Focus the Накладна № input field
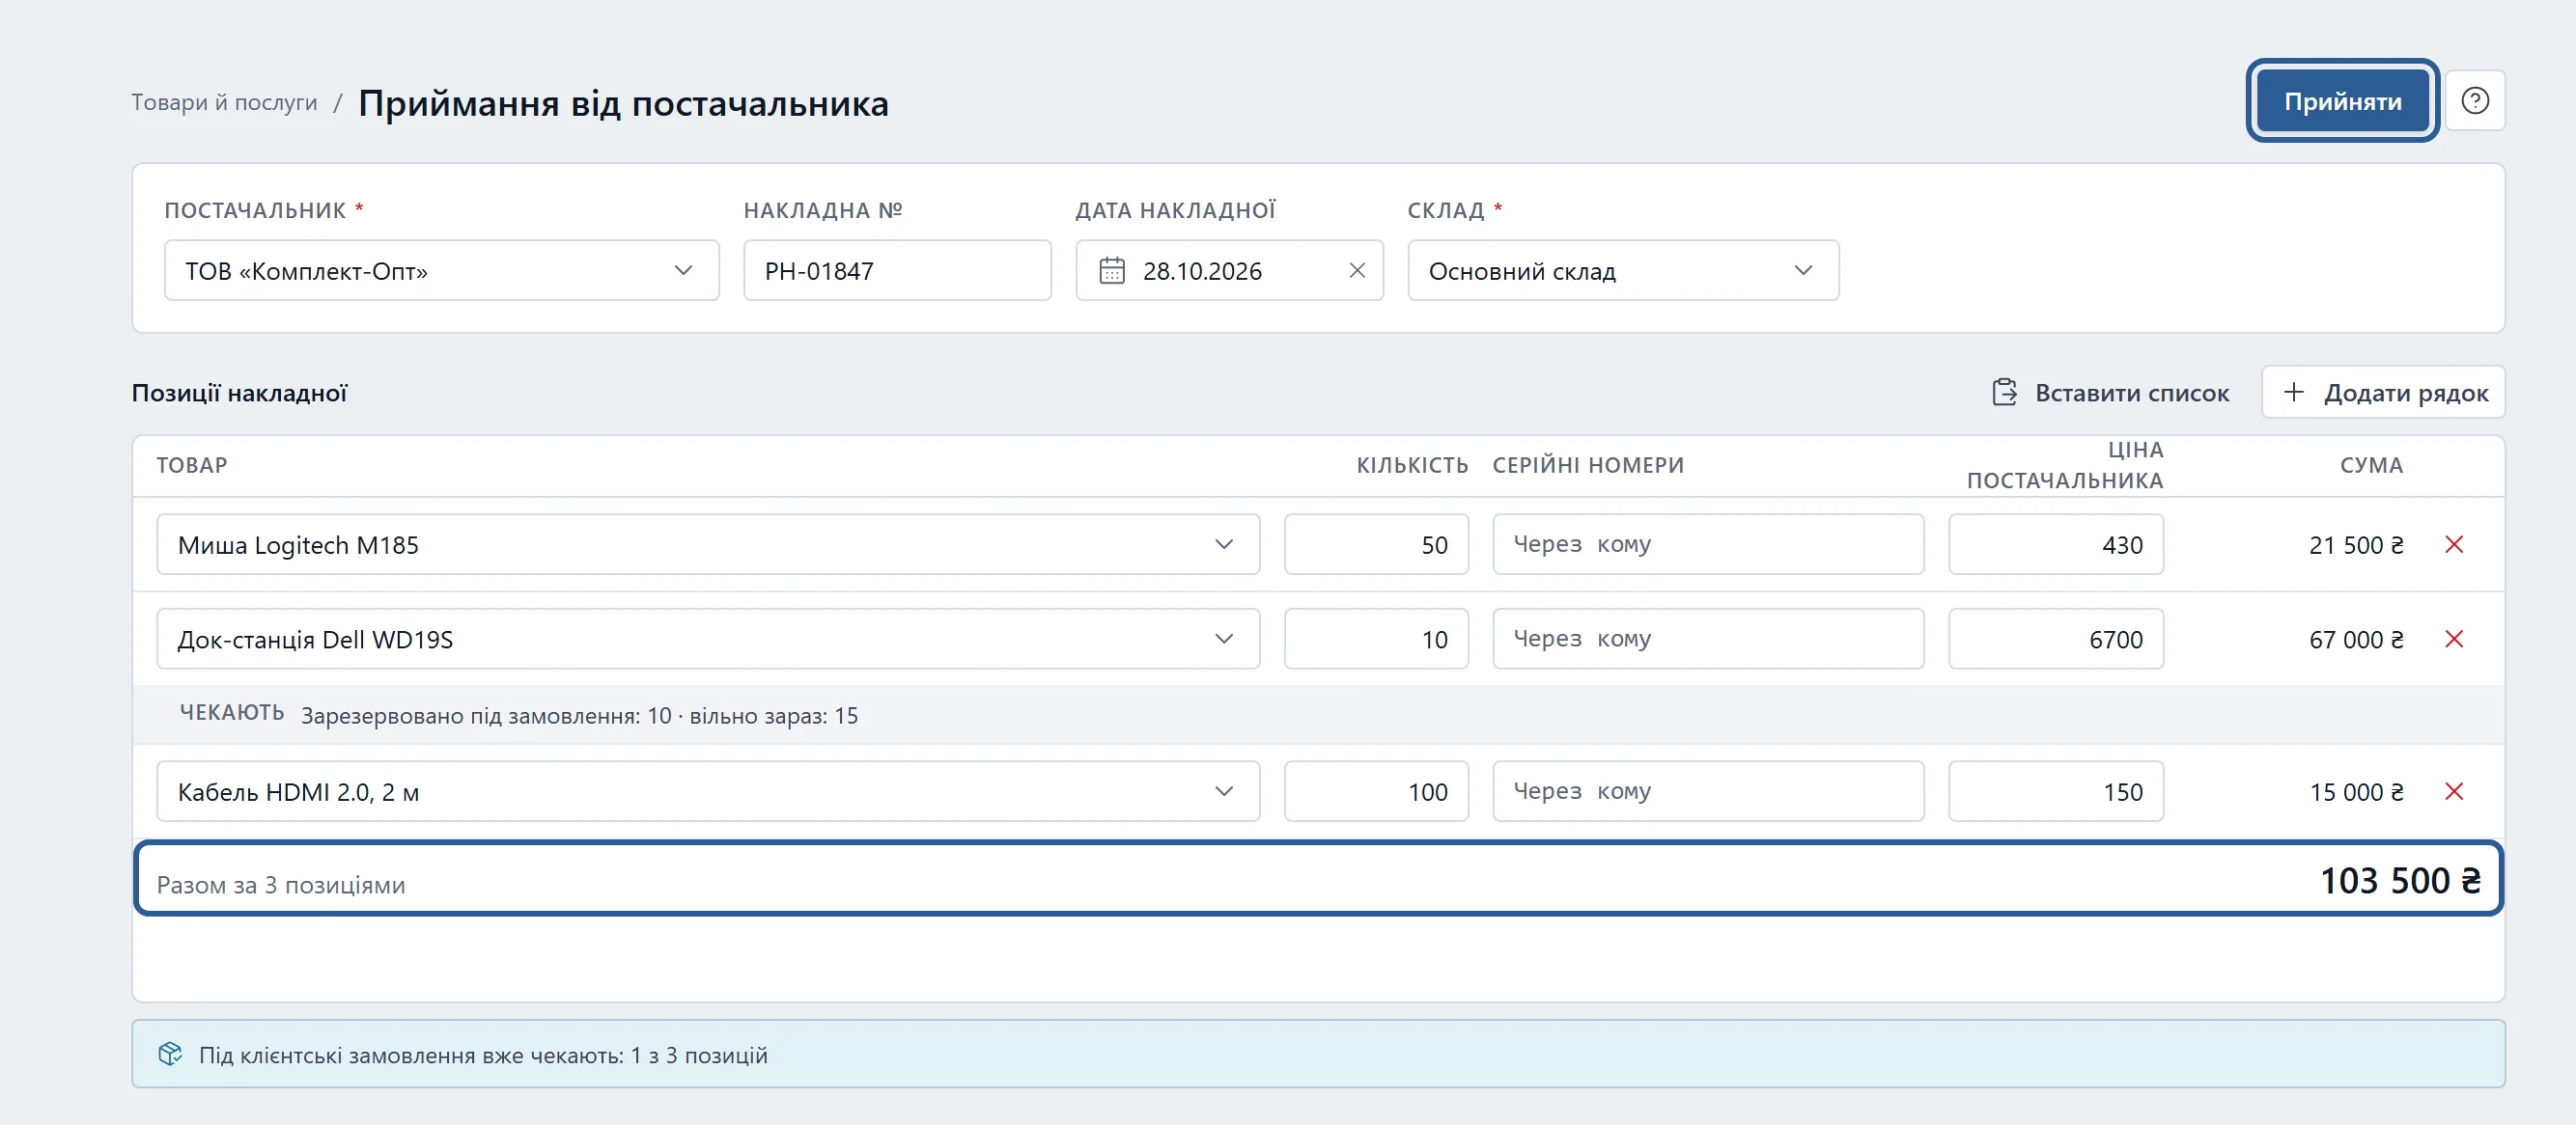Image resolution: width=2576 pixels, height=1125 pixels. [897, 271]
